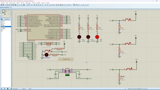Click the IO11 terminal next to motor
160x90 pixels.
(x=87, y=70)
